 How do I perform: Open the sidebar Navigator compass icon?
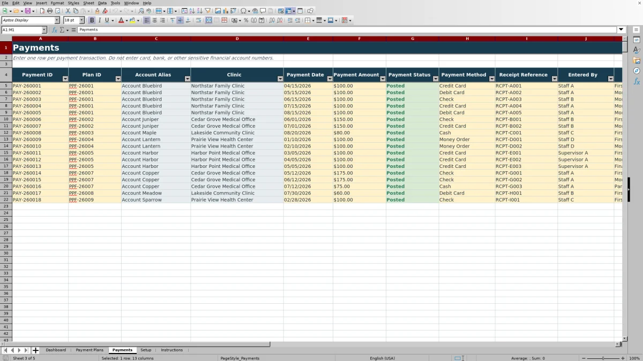[637, 71]
